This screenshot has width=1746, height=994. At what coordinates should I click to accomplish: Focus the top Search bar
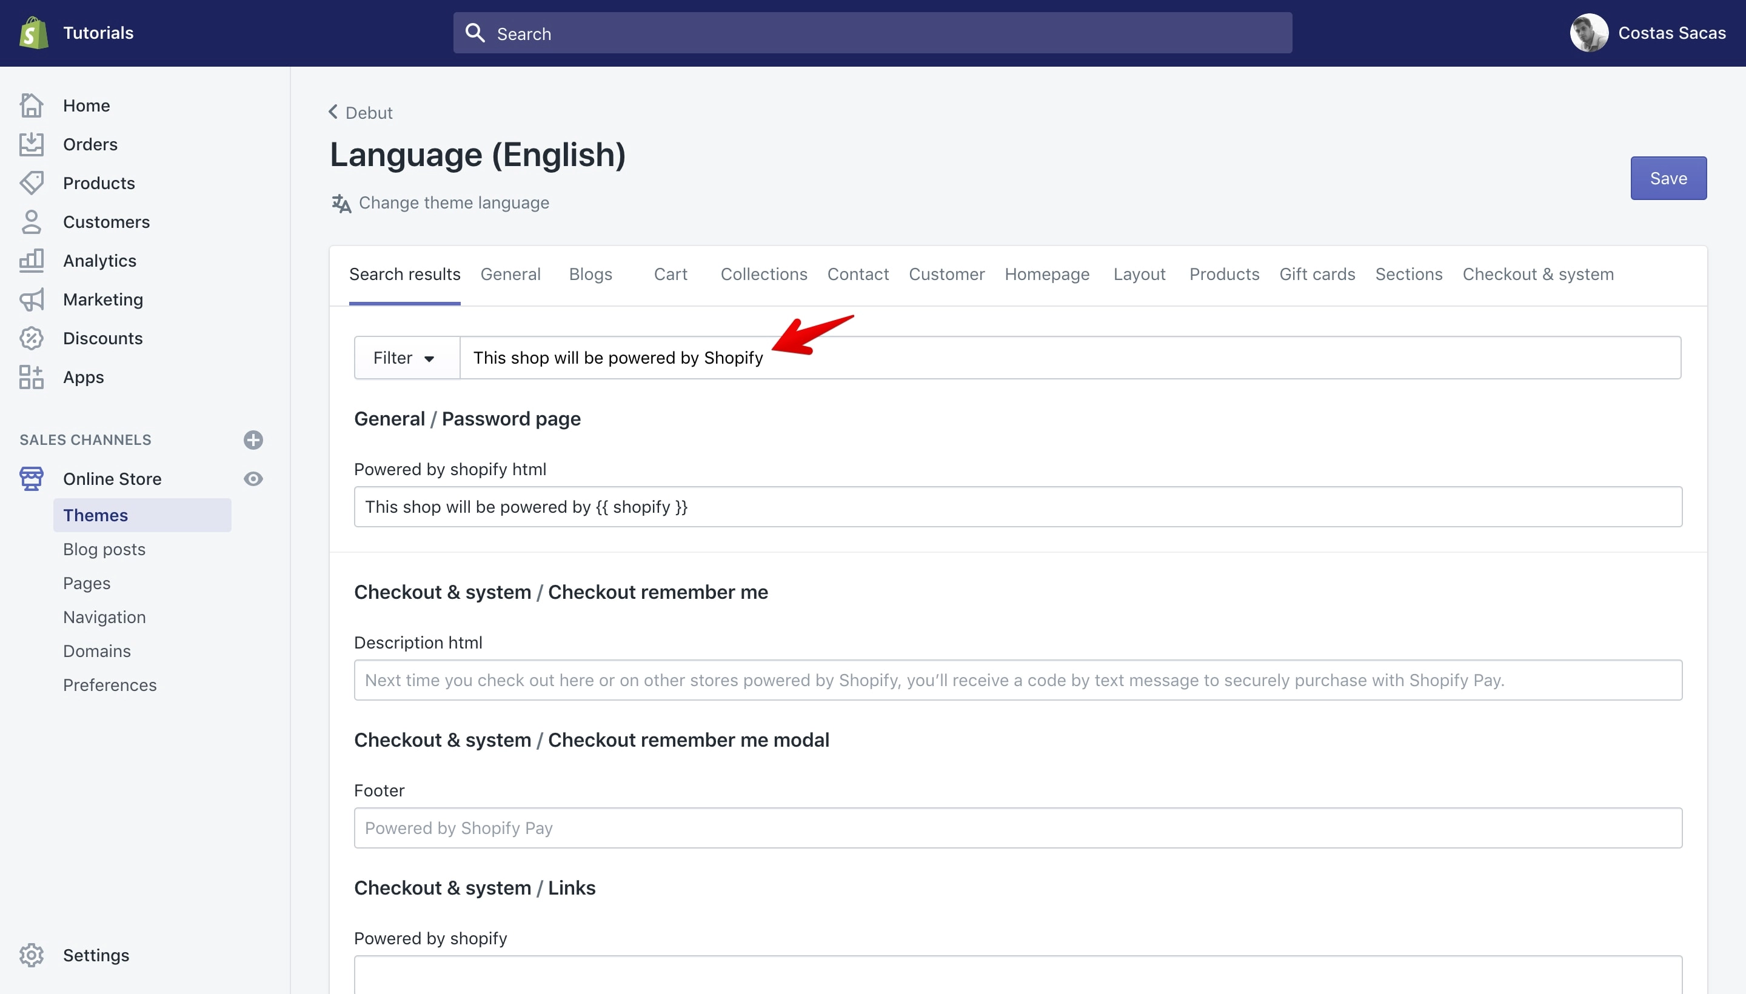(x=872, y=33)
